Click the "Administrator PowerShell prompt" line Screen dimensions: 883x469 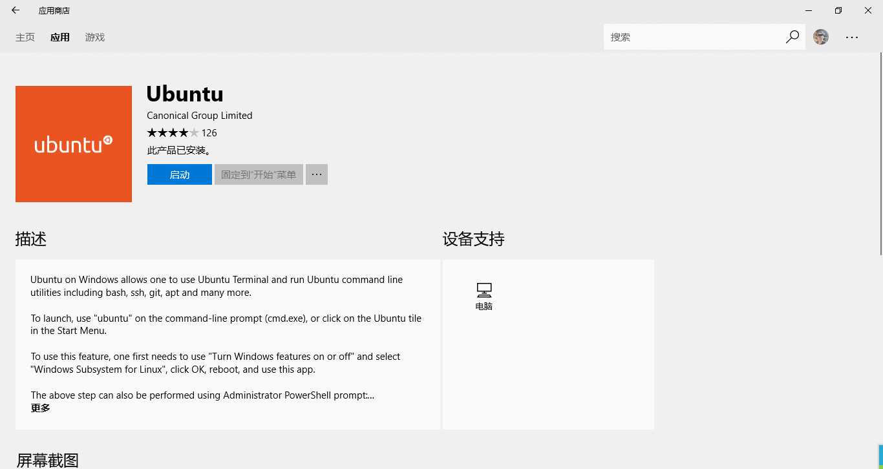coord(202,395)
